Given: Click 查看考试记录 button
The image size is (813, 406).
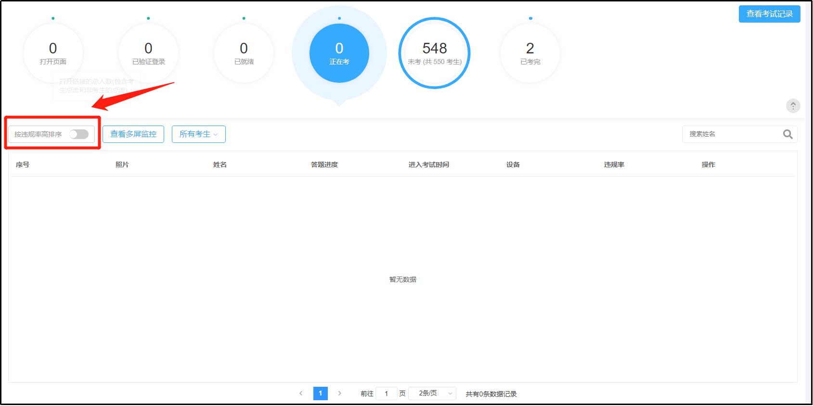Looking at the screenshot, I should point(769,14).
